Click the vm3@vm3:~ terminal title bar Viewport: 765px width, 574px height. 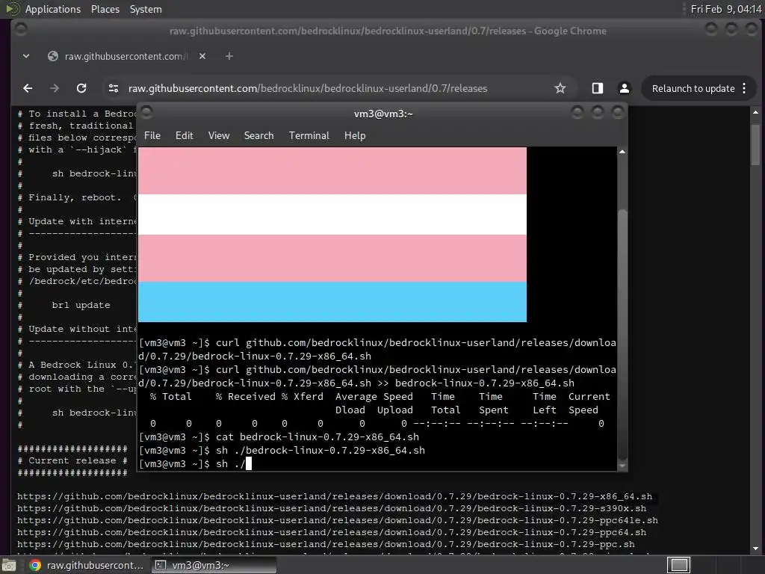point(383,114)
